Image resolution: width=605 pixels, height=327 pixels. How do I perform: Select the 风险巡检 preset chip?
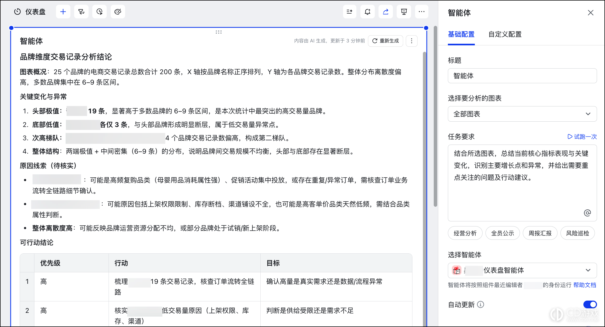[578, 233]
